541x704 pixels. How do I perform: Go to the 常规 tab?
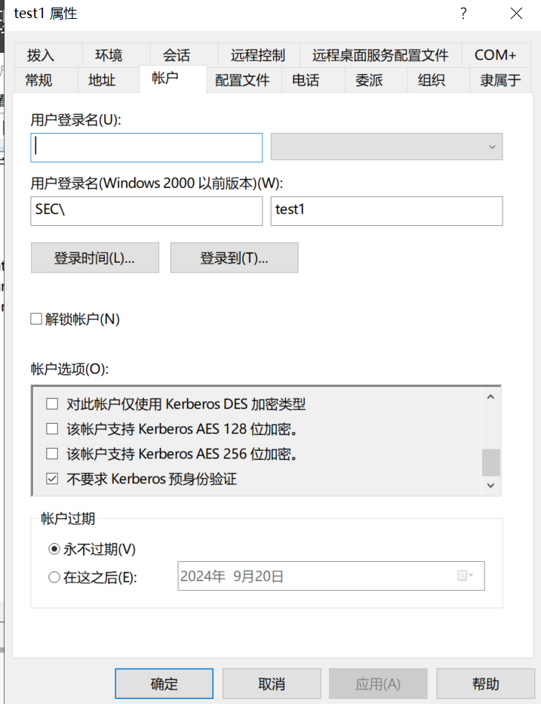pos(38,80)
